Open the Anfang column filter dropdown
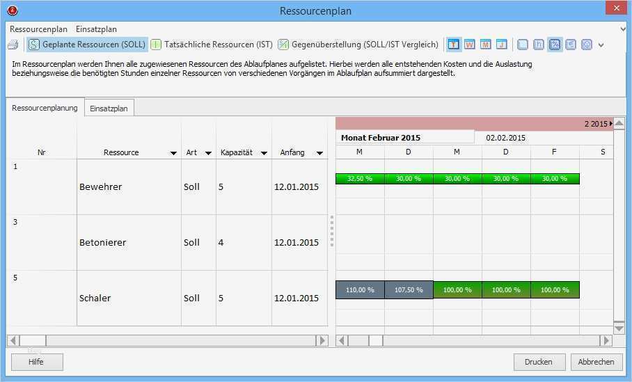This screenshot has height=382, width=632. [x=319, y=152]
